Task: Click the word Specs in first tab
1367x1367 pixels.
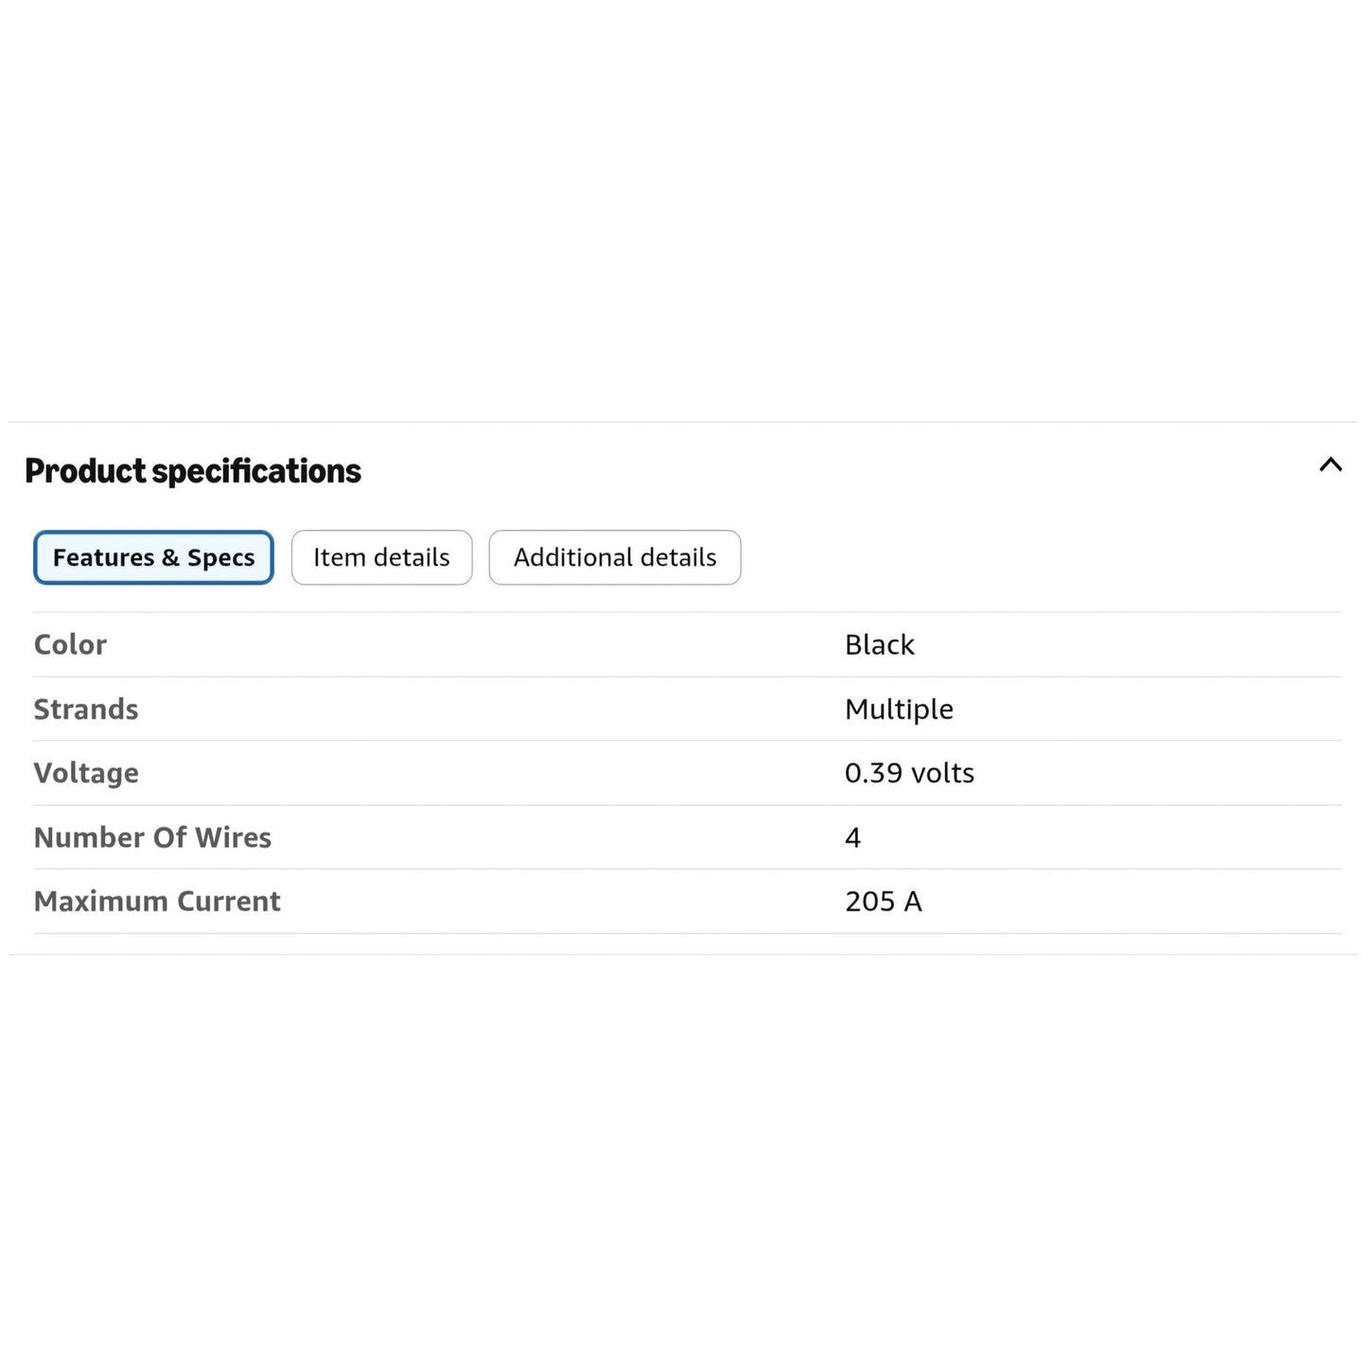Action: click(x=220, y=558)
